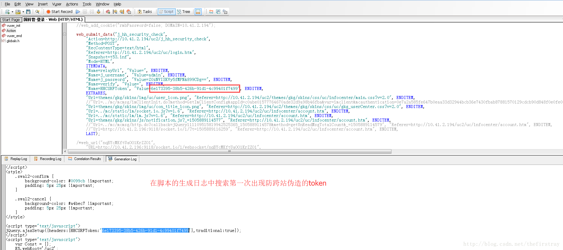Select Action in the script tree
This screenshot has height=250, width=563.
[11, 31]
